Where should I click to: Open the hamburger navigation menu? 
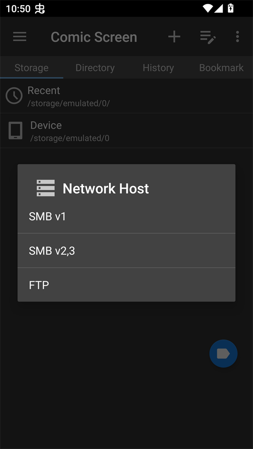pos(20,37)
